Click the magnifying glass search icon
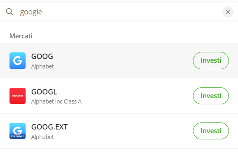Viewport: 238px width, 153px height. point(9,12)
